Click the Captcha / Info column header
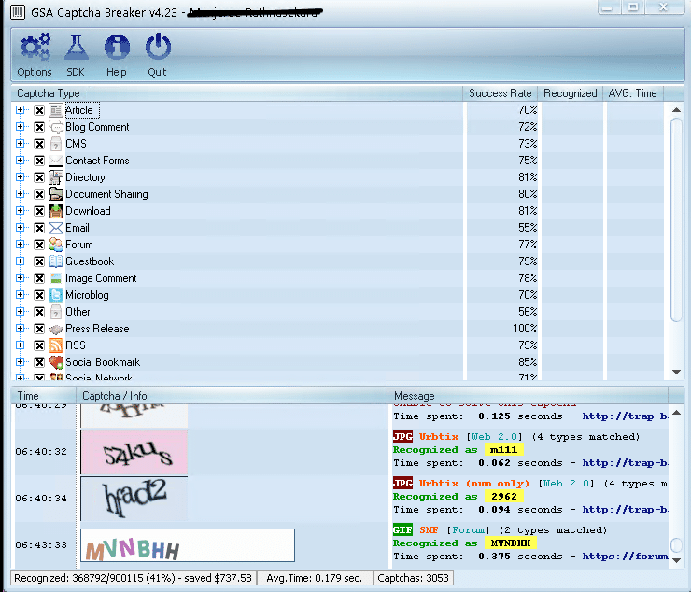This screenshot has height=592, width=691. (232, 396)
